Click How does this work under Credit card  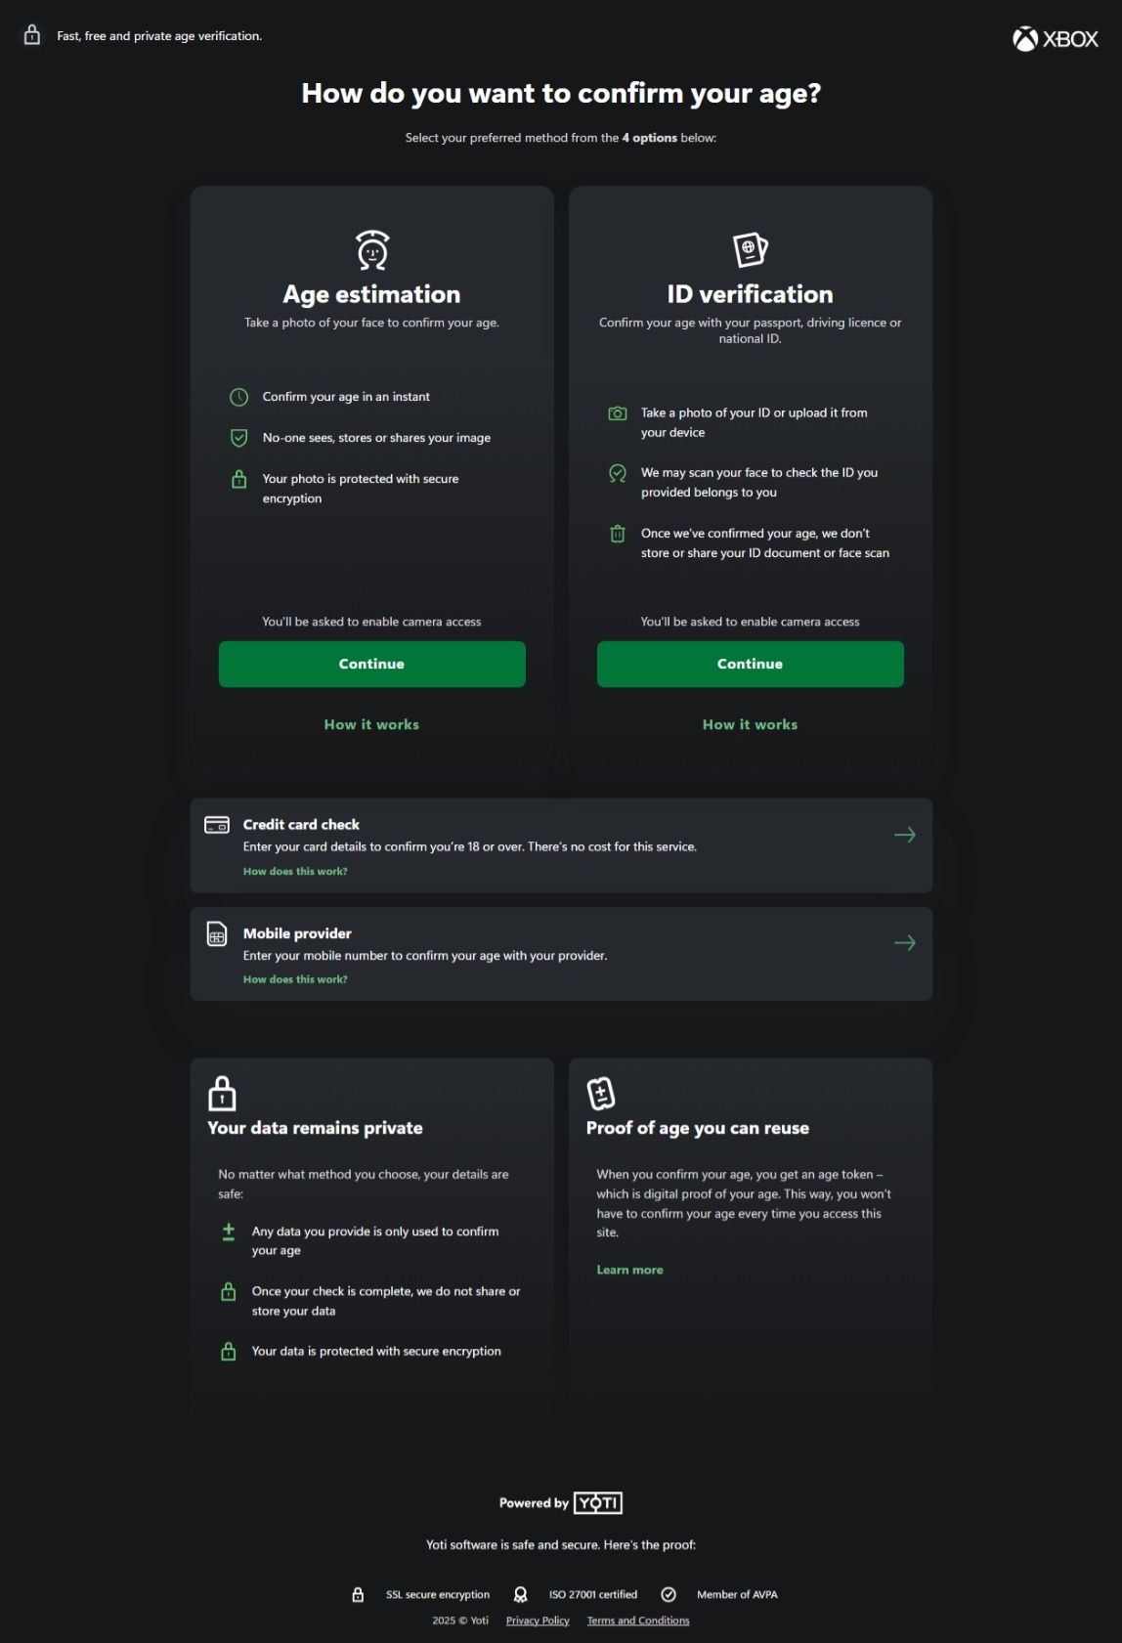pyautogui.click(x=295, y=871)
